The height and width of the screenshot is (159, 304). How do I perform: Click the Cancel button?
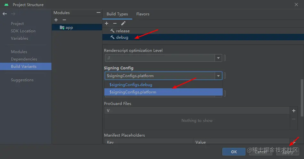(261, 152)
